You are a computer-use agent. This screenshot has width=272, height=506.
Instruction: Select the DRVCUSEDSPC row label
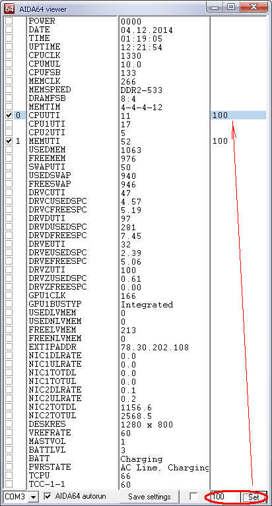coord(57,201)
